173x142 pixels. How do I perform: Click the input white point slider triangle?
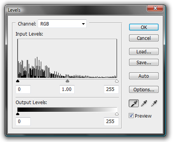(117, 81)
